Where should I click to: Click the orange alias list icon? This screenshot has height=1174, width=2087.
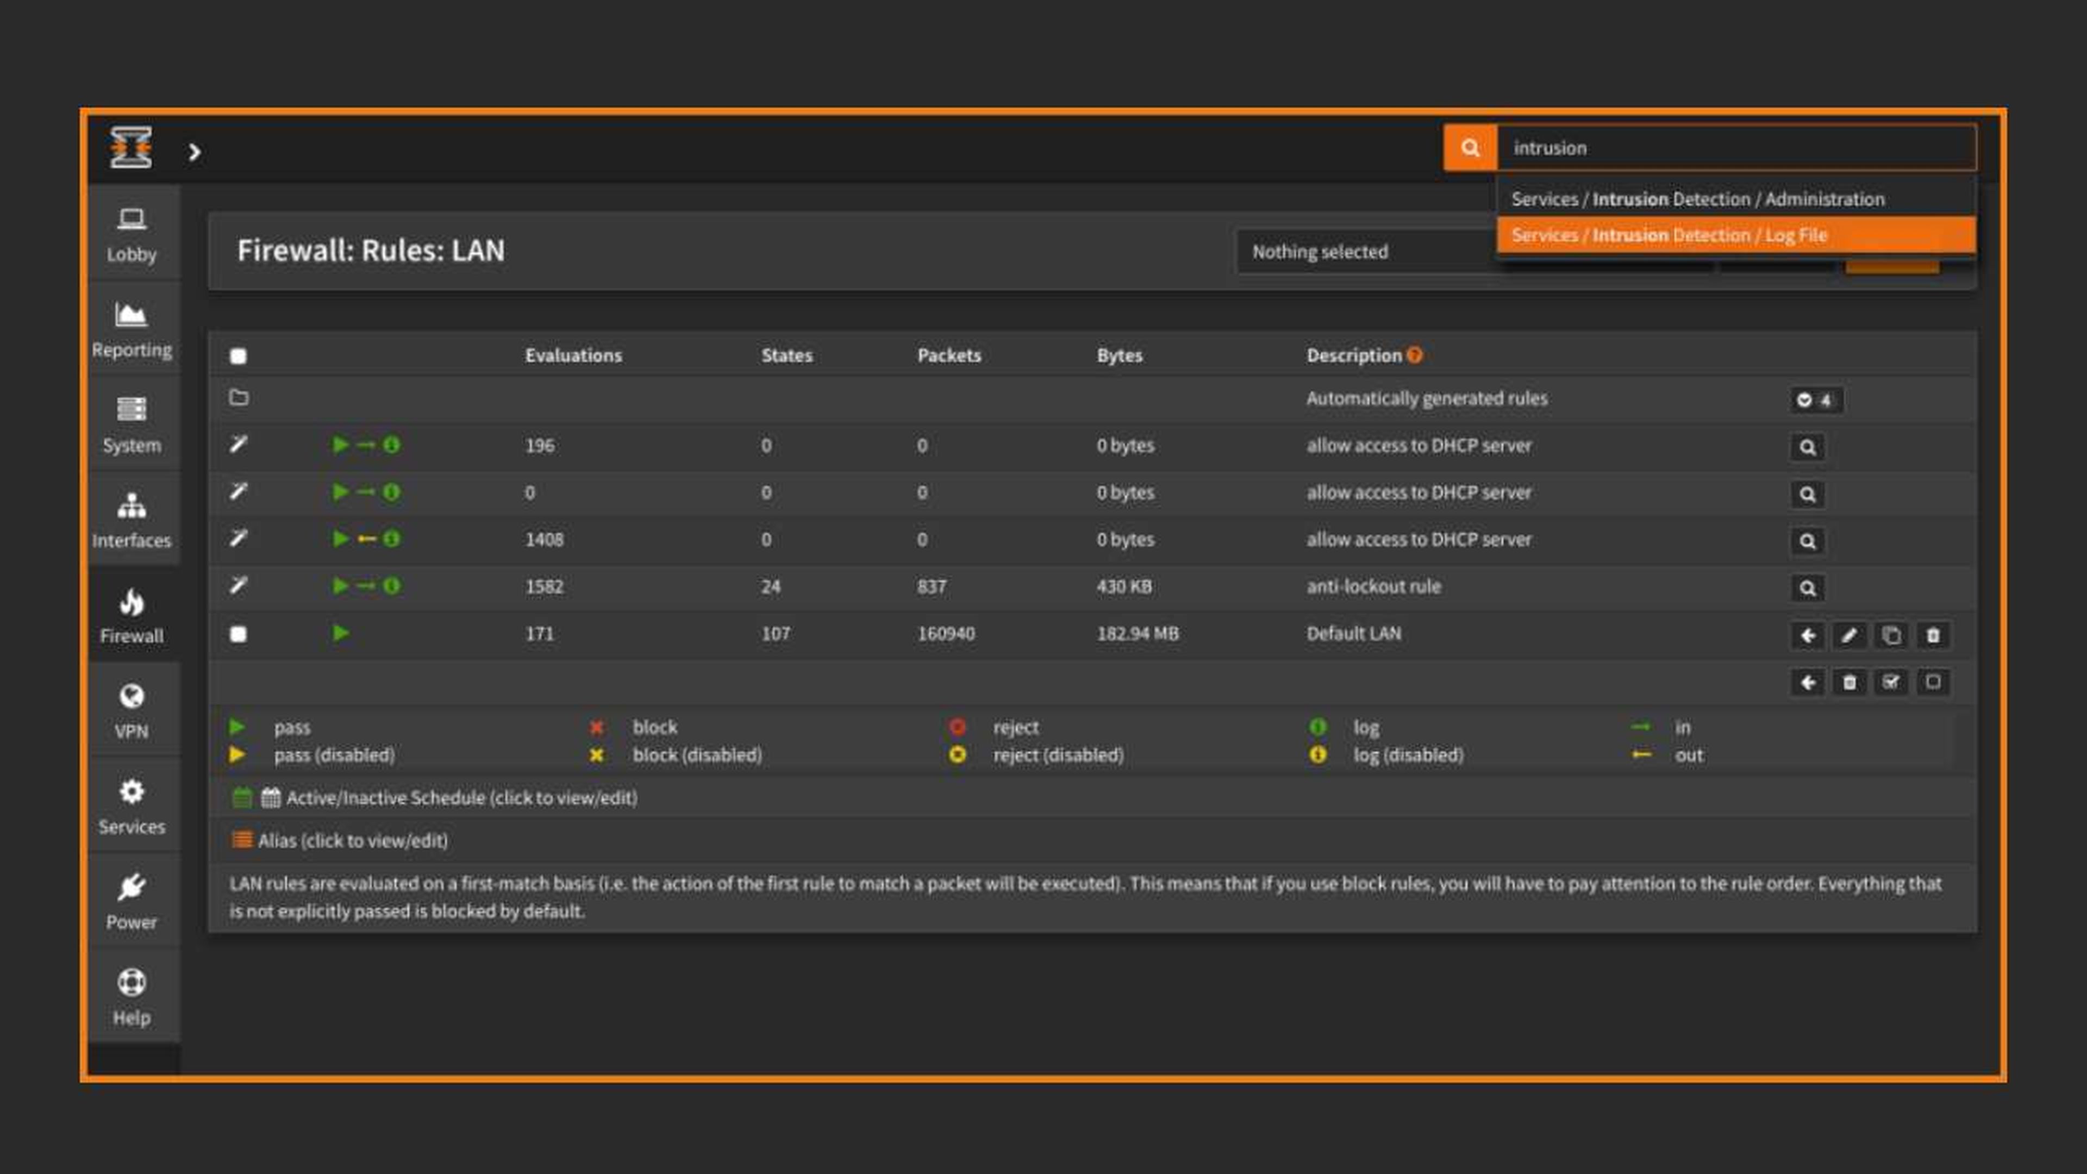(241, 839)
